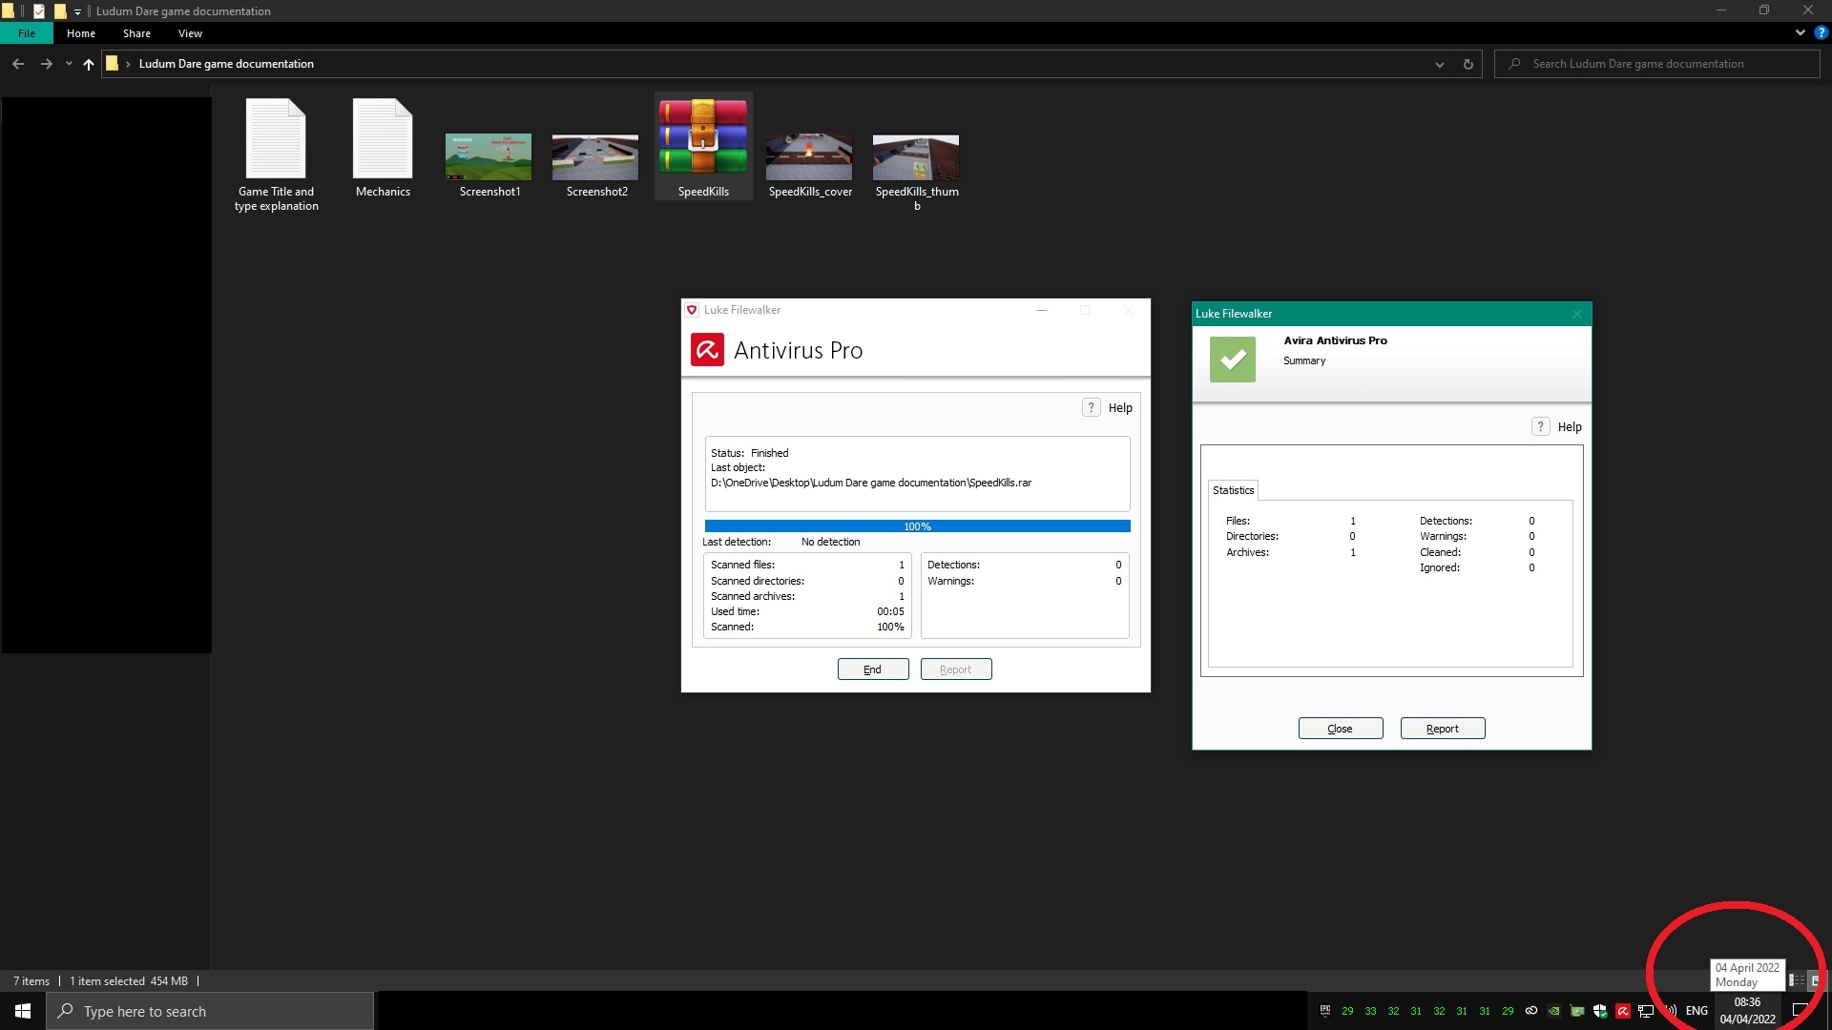Click the Help question mark in Antivirus Pro

1091,407
